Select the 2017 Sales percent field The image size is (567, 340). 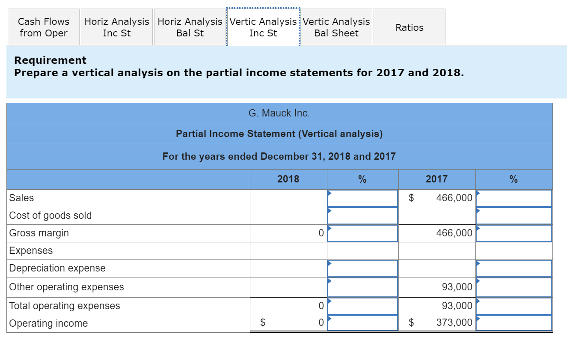[514, 198]
